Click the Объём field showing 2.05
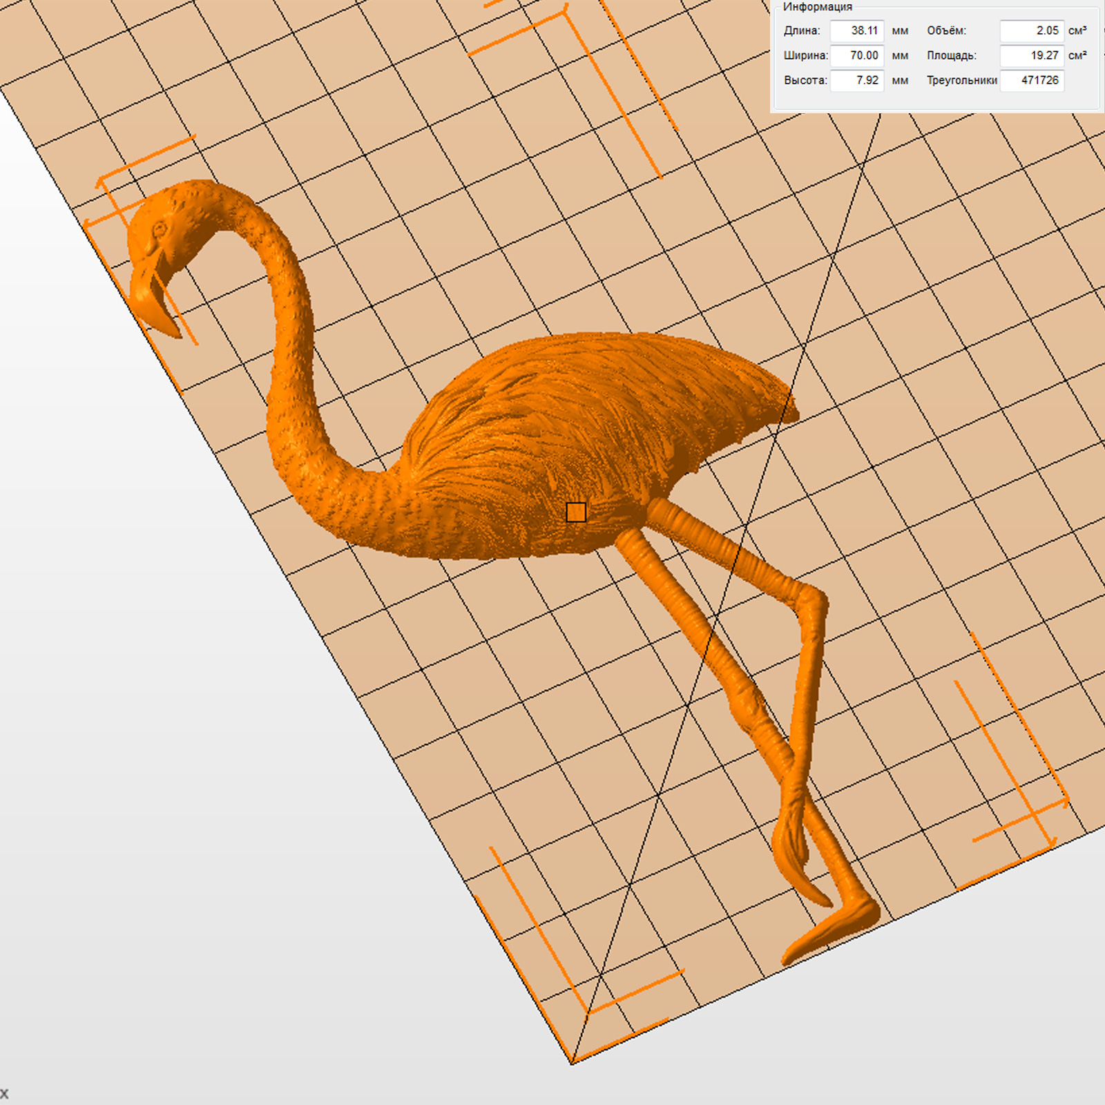 (x=1032, y=31)
